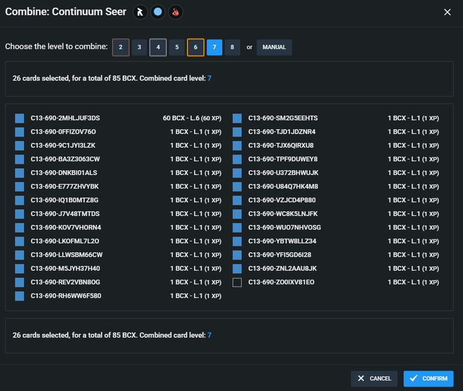Click the melee attack icon in the header
463x391 pixels.
(140, 12)
